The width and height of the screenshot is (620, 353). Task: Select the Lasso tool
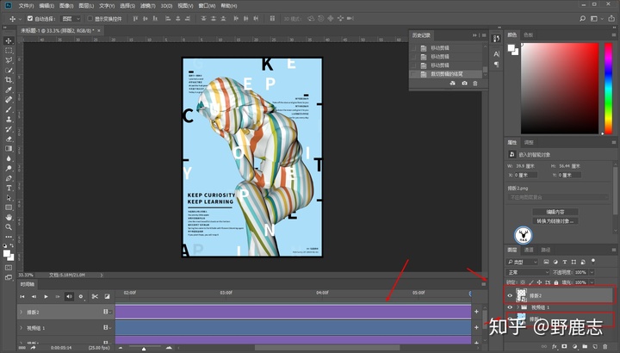tap(9, 60)
